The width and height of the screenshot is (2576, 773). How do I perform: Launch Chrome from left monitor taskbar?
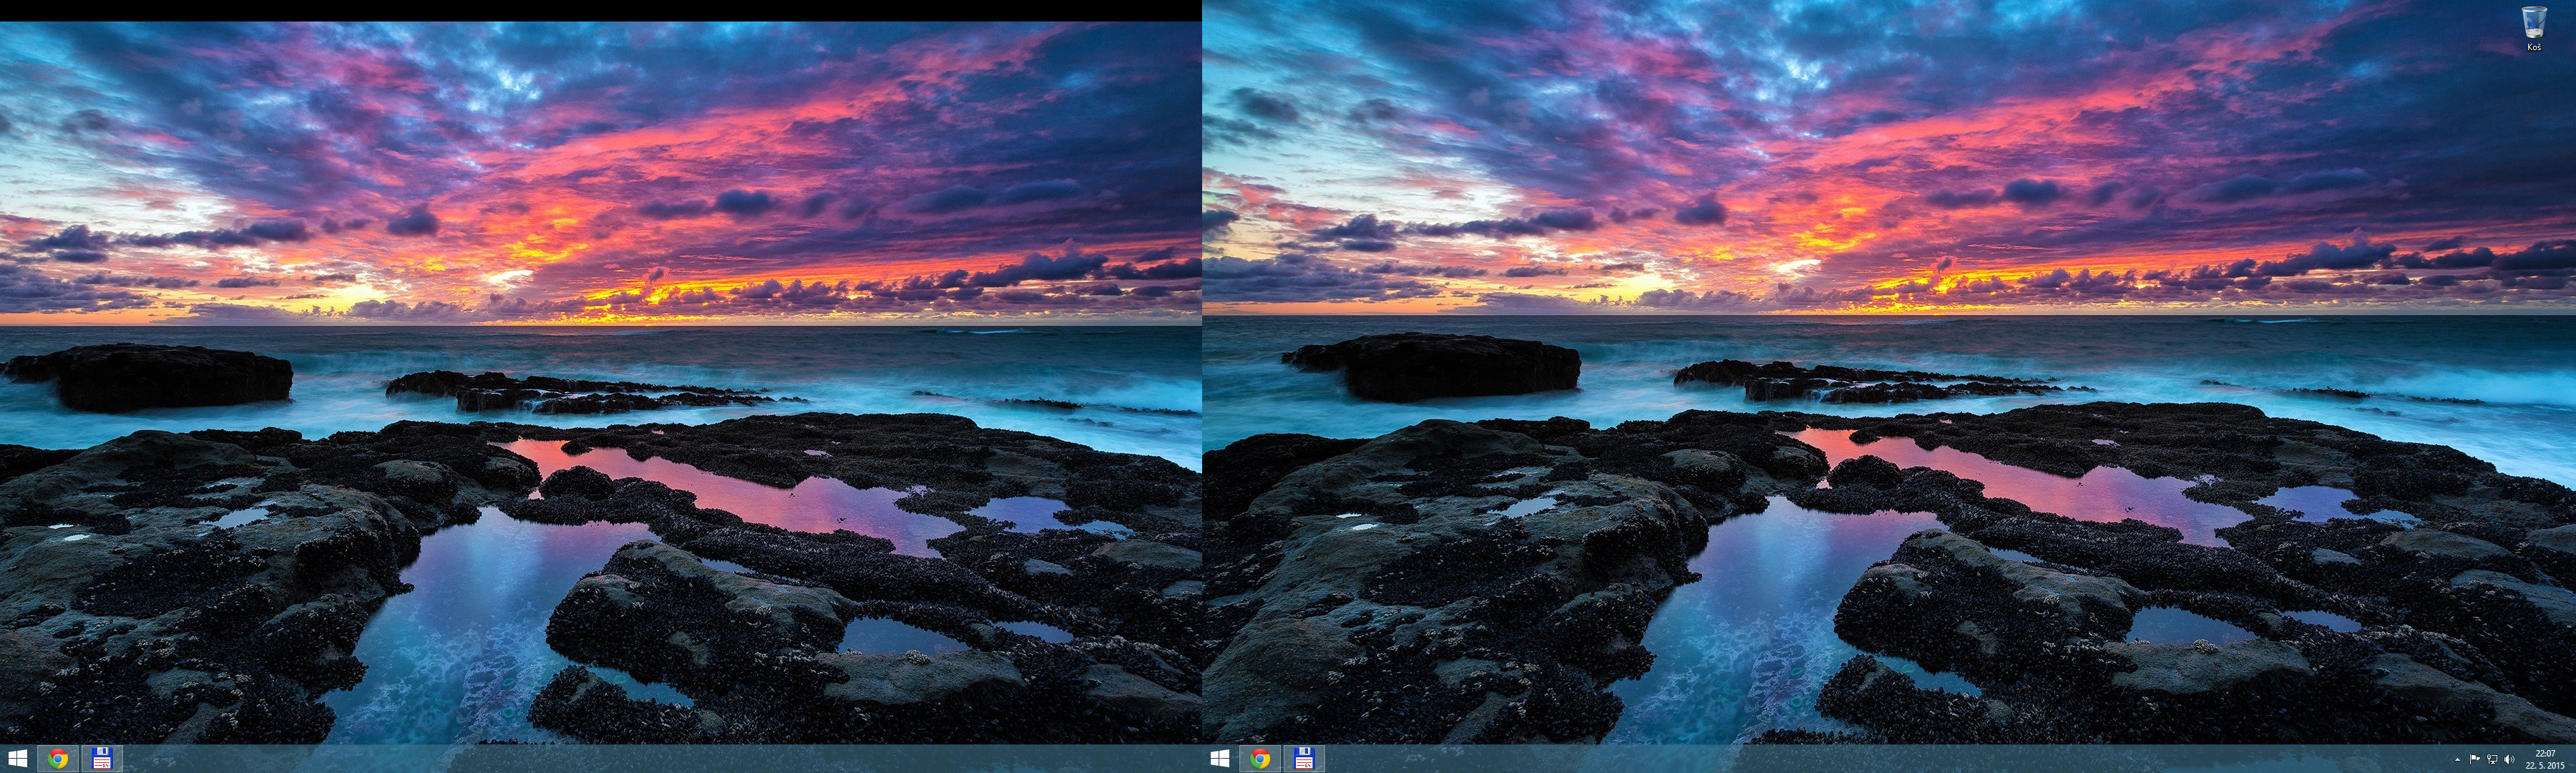click(58, 759)
